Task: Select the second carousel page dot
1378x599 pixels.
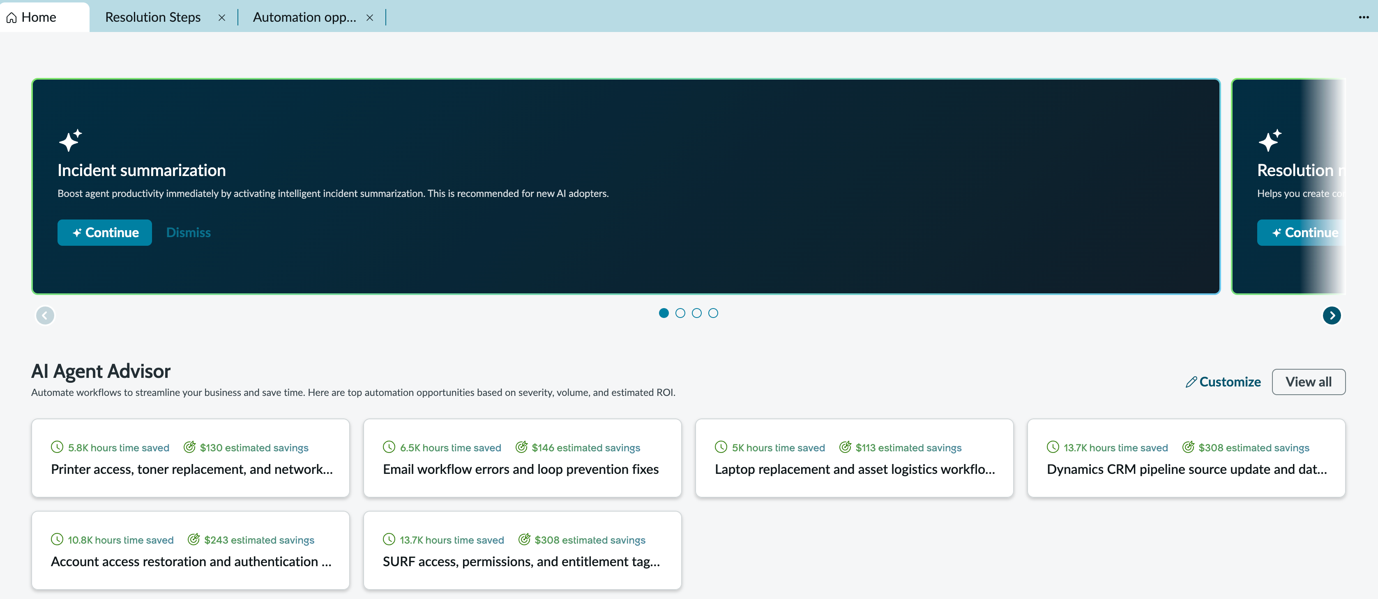Action: 680,313
